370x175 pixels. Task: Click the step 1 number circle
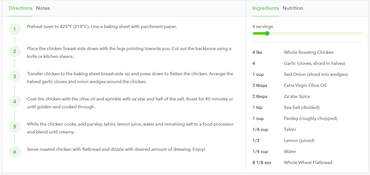[15, 30]
